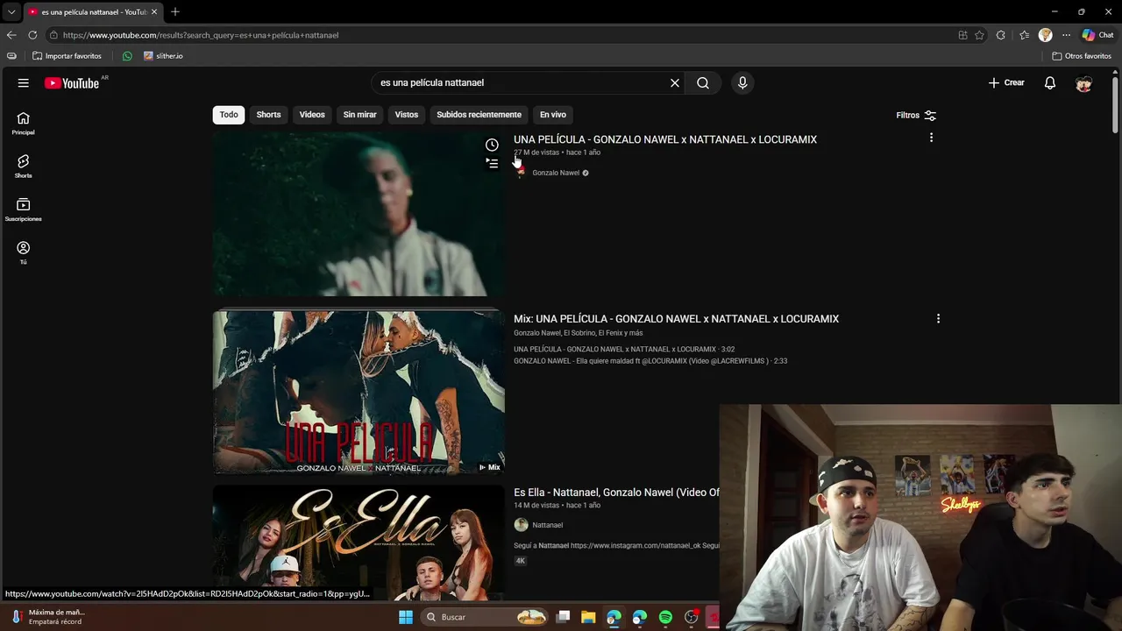The image size is (1122, 631).
Task: Select the Sin mirar filter chip
Action: click(359, 115)
